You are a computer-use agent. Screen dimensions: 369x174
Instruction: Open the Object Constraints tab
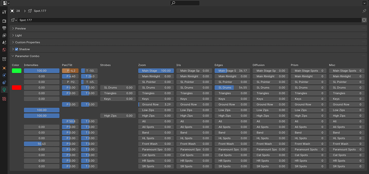4,83
